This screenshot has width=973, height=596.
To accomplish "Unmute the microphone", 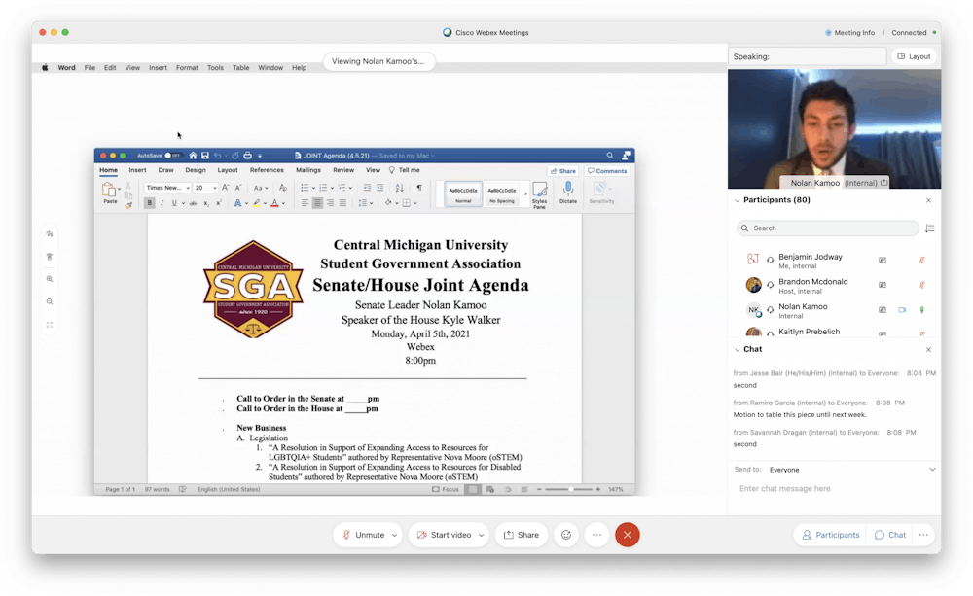I will (362, 535).
